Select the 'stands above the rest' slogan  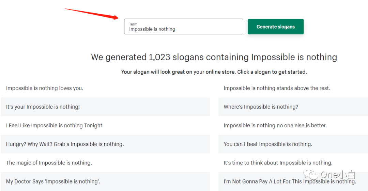tap(277, 88)
